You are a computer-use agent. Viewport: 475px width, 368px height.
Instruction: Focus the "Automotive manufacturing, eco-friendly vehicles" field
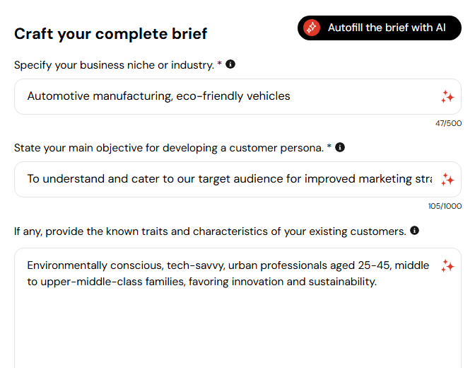point(237,96)
